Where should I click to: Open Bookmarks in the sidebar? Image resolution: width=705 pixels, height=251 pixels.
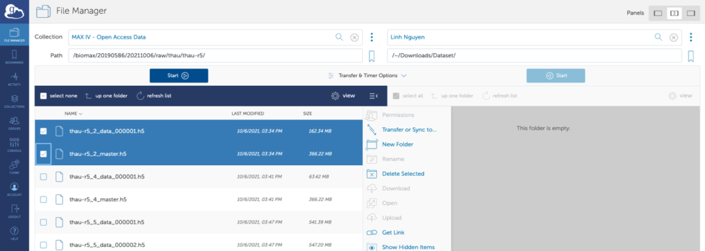[14, 57]
